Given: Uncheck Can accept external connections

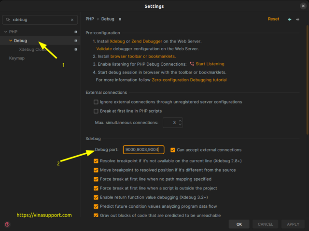Looking at the screenshot, I should (173, 150).
